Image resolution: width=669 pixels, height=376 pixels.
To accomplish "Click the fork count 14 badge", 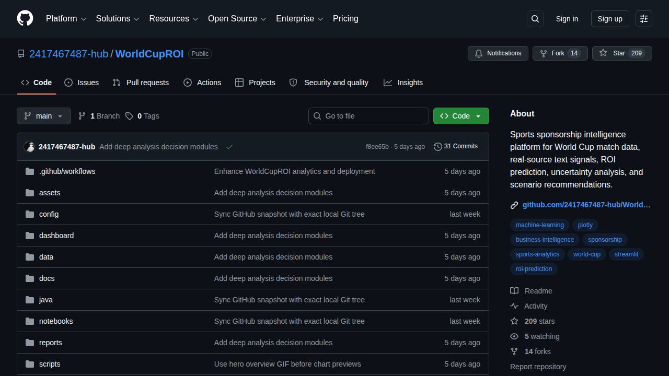I will (574, 53).
